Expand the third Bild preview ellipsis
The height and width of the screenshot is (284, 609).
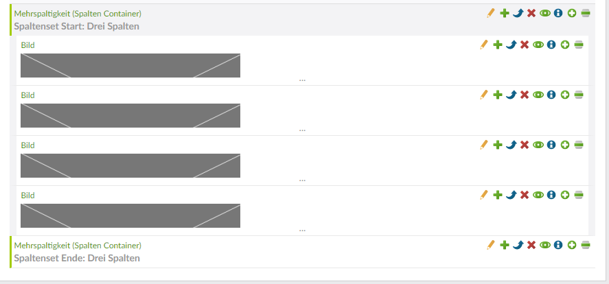[302, 180]
